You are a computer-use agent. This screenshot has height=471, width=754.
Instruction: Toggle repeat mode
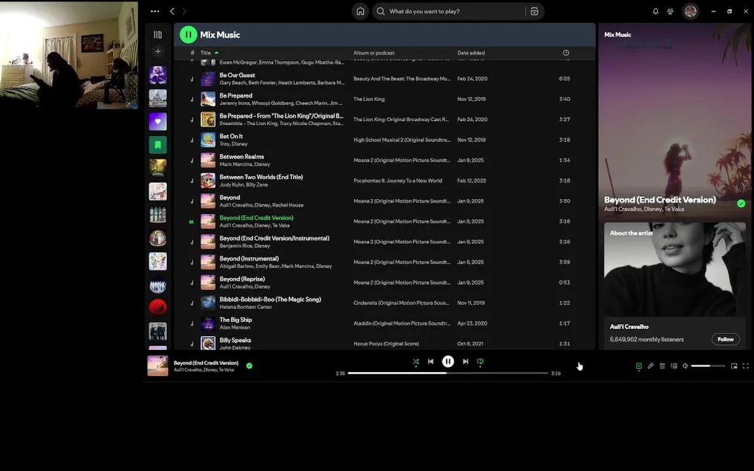click(x=480, y=361)
